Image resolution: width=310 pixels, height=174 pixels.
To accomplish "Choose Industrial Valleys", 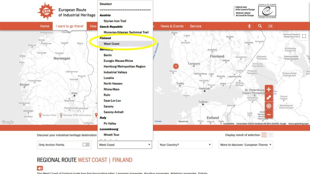I will coord(115,72).
